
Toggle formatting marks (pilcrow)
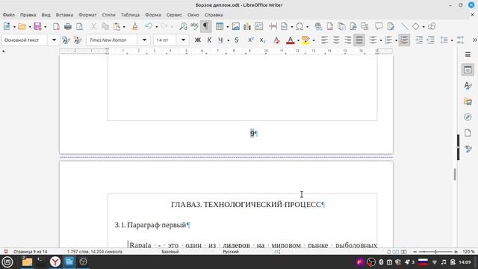coord(206,27)
